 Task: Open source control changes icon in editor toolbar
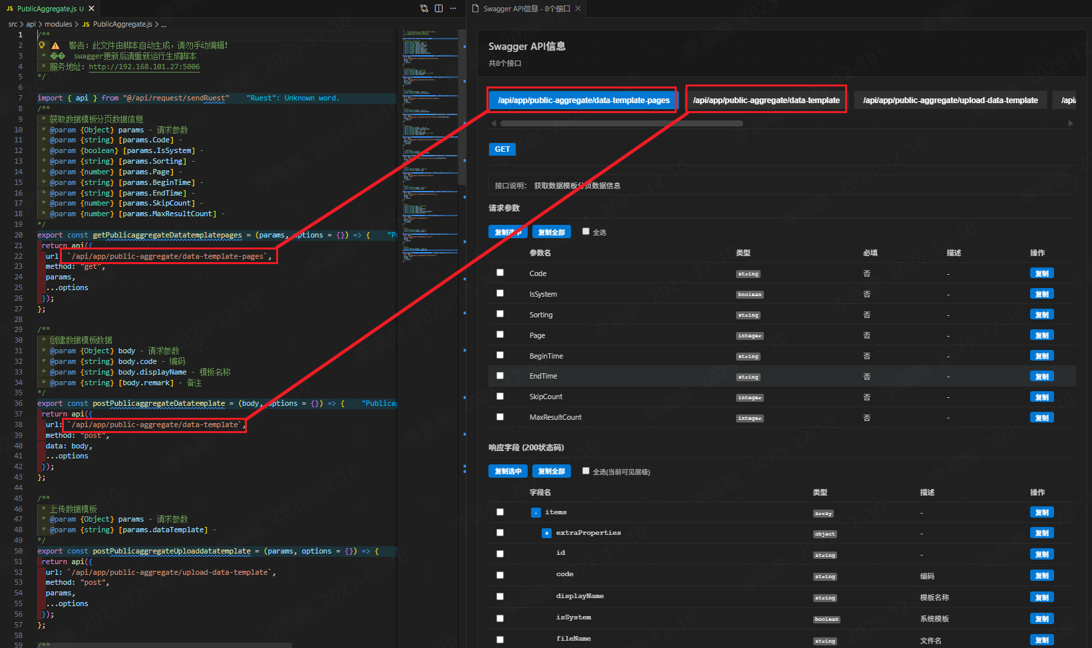[424, 9]
